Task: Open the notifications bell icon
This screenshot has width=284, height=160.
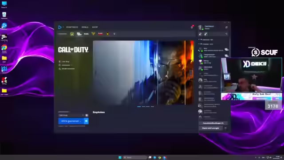Action: [x=192, y=27]
